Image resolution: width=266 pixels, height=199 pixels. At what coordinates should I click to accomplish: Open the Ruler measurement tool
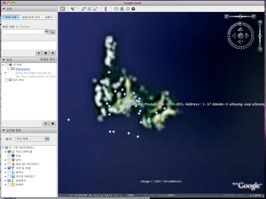point(106,9)
